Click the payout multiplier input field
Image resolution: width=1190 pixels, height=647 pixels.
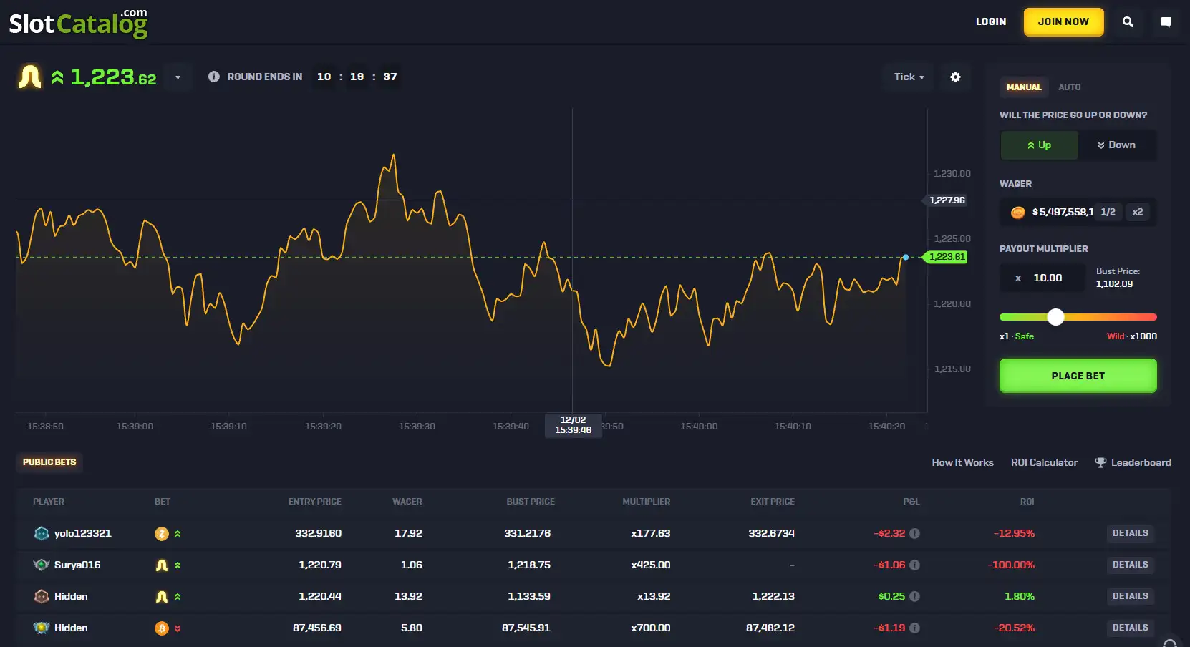tap(1043, 278)
